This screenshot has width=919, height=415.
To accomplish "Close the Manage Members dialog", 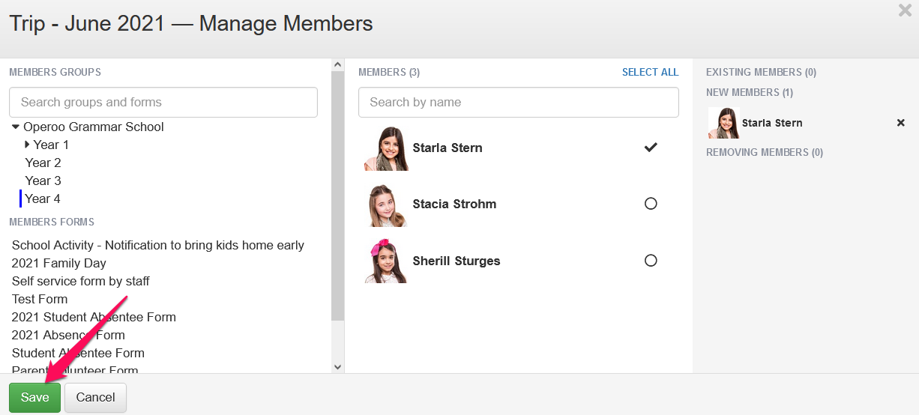I will click(905, 10).
